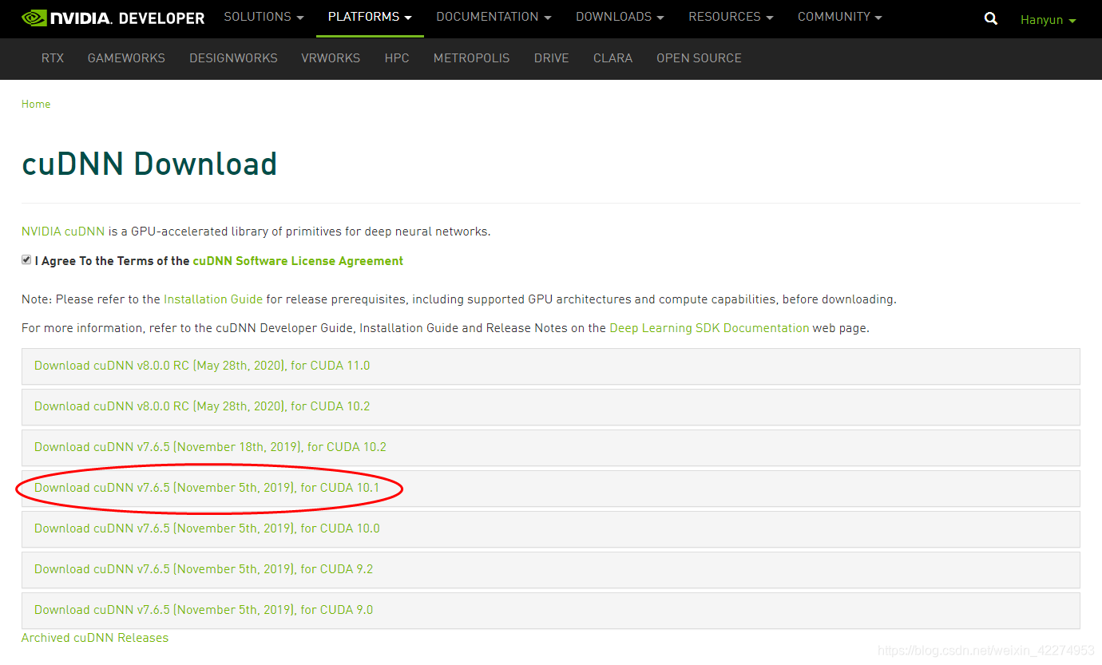Go to the DesignWorks platform tab
Screen dimensions: 1102x665
(233, 58)
